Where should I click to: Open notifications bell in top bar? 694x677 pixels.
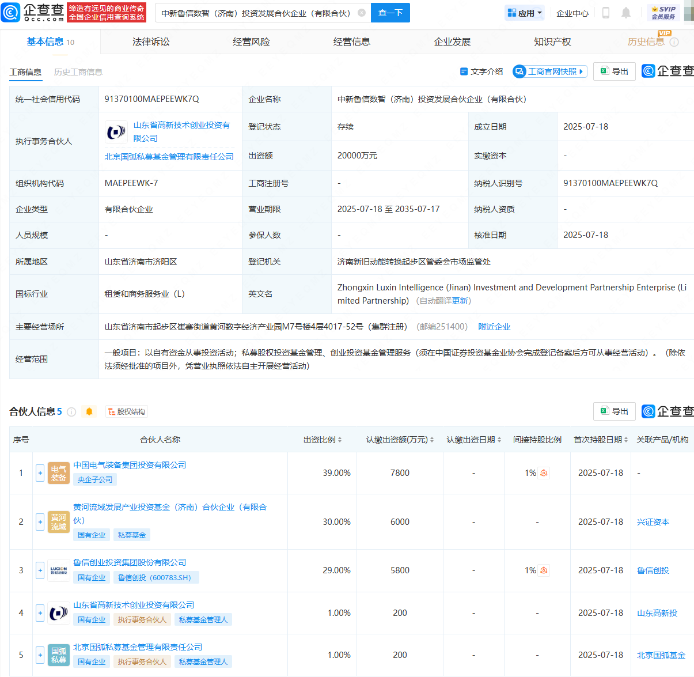(x=626, y=13)
